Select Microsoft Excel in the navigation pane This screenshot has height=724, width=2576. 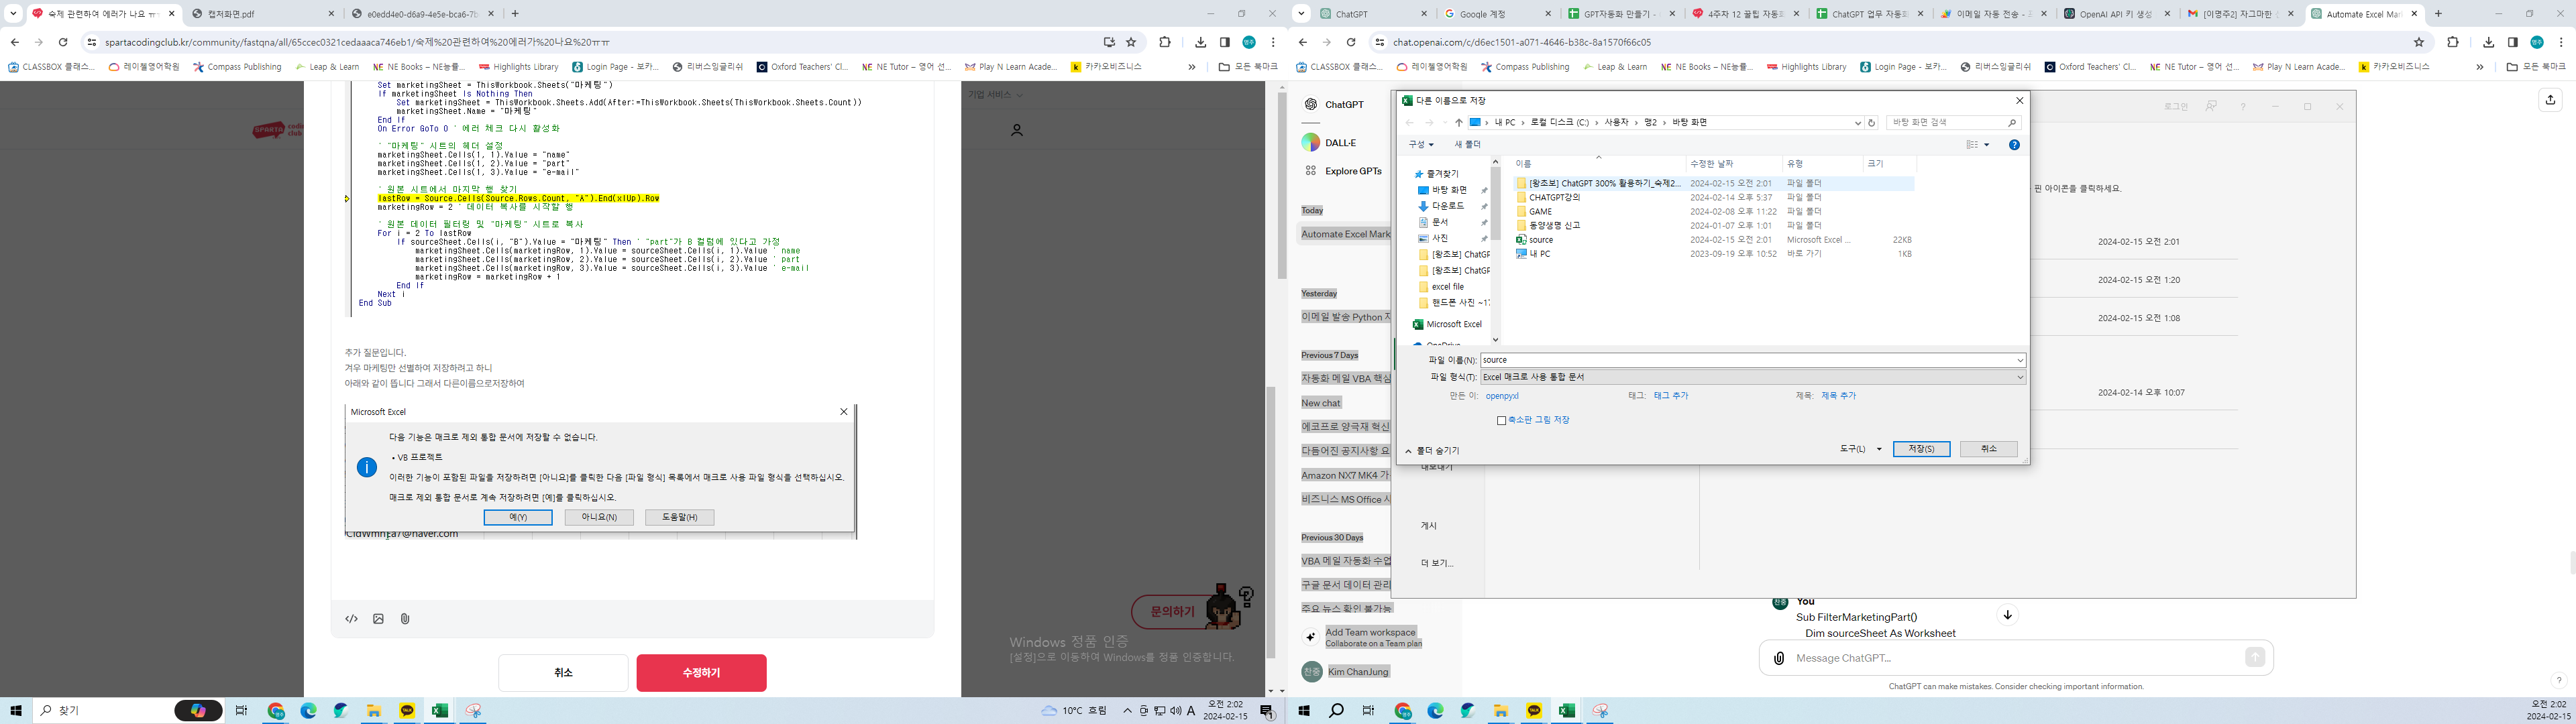[1446, 325]
